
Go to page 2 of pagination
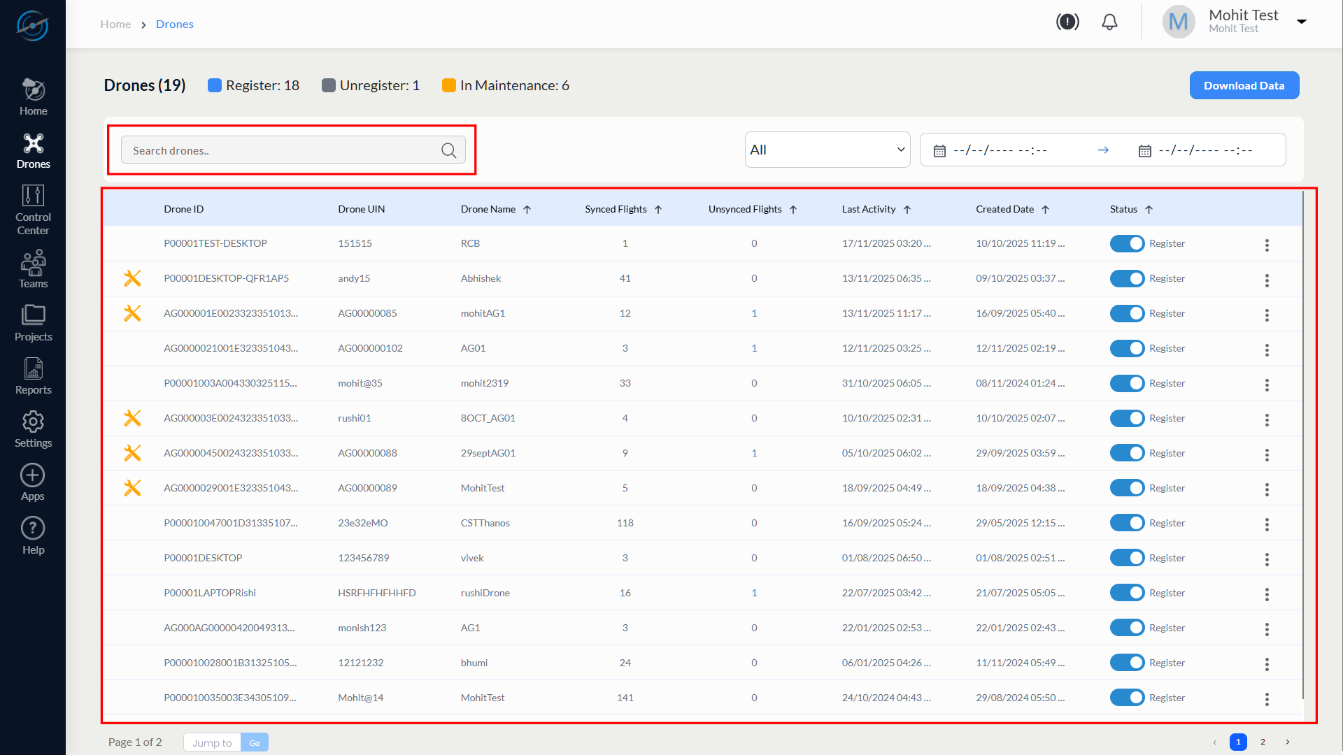[x=1263, y=742]
